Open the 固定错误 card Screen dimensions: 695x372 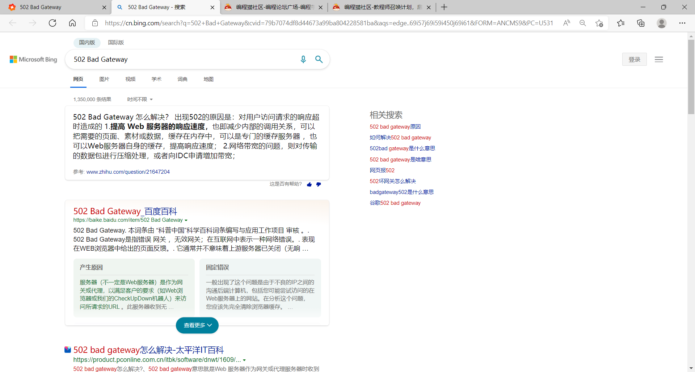tap(260, 288)
